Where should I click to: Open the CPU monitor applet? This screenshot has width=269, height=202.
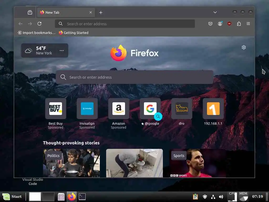(x=232, y=196)
